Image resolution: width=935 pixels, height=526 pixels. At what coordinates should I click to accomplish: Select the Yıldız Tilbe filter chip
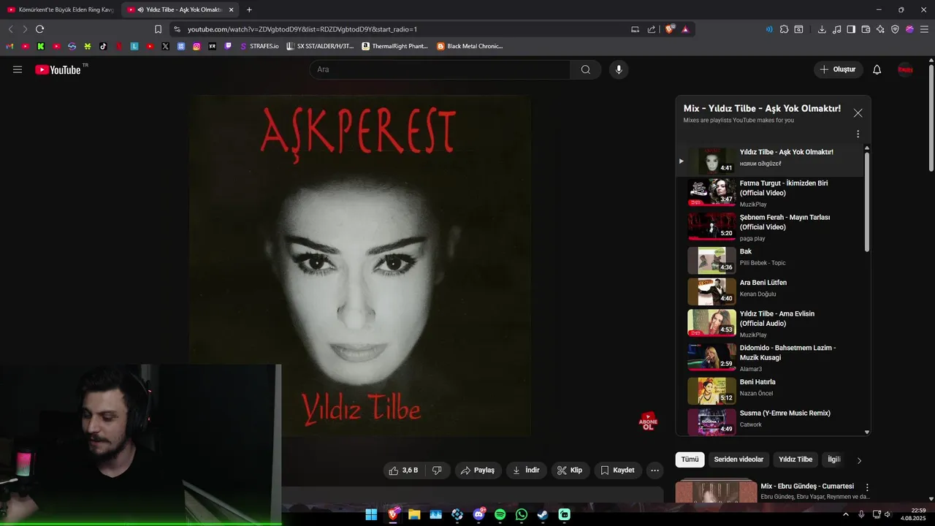795,460
